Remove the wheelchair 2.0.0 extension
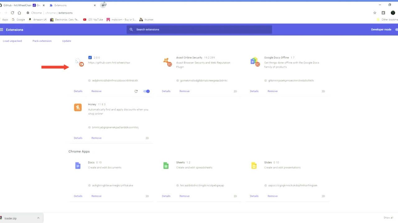Screen dimensions: 398x223 [x=96, y=91]
